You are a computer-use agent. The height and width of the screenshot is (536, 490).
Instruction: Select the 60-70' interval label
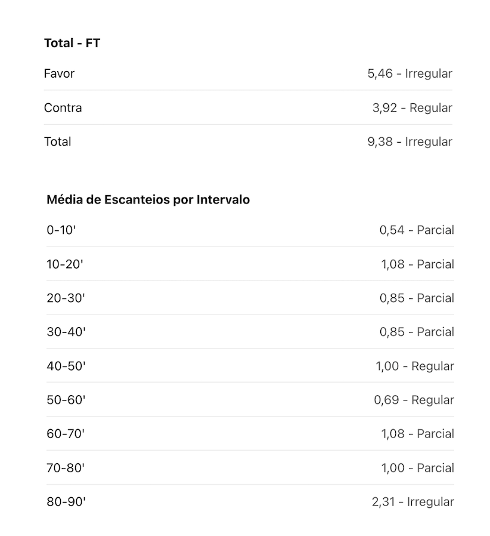point(65,434)
